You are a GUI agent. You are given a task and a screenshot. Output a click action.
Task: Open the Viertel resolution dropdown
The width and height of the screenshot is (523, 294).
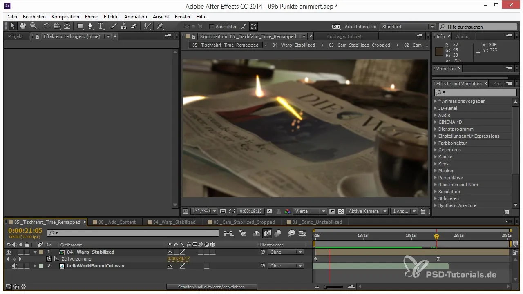pyautogui.click(x=310, y=211)
